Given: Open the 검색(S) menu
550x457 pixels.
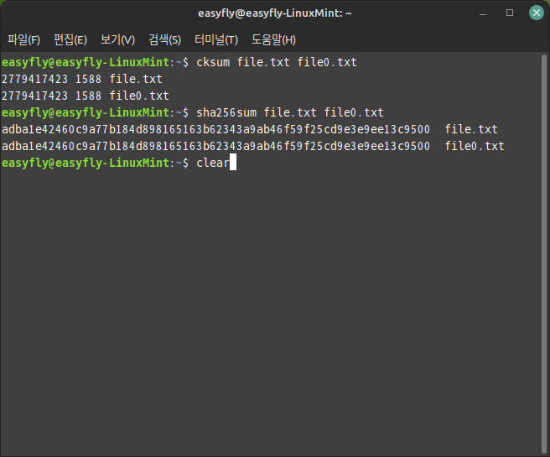Looking at the screenshot, I should 164,39.
